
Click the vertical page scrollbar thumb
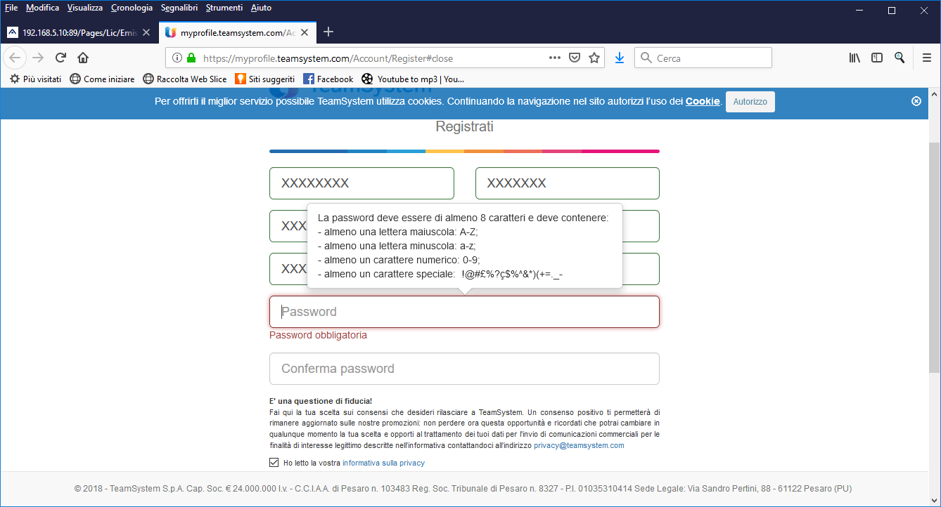coord(935,256)
